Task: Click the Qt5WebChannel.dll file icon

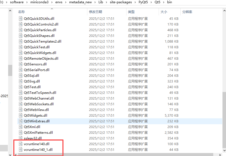Action: (21, 98)
